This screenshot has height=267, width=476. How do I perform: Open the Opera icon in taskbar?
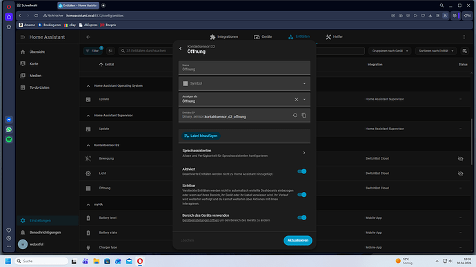click(140, 261)
